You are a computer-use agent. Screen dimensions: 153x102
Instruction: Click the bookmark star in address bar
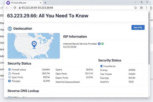coord(136,8)
